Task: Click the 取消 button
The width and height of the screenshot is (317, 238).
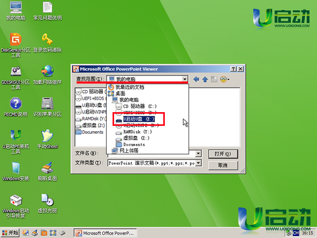Action: point(223,166)
